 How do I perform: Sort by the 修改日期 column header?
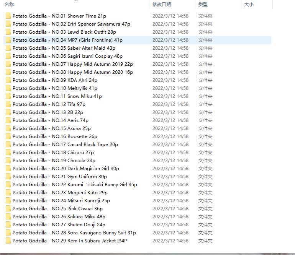coord(162,4)
